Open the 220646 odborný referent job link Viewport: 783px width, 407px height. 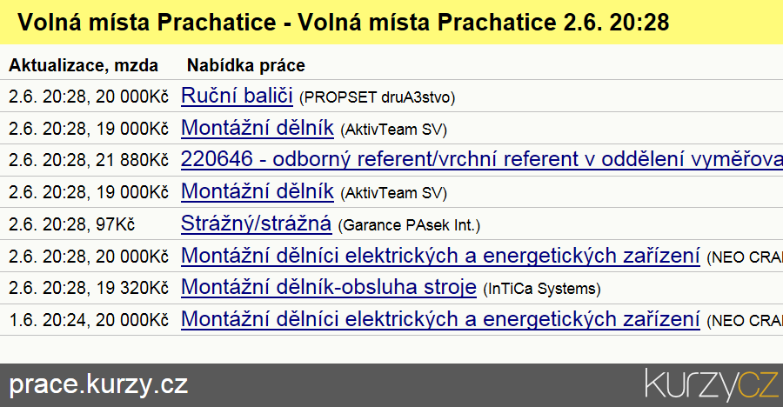[x=482, y=160]
